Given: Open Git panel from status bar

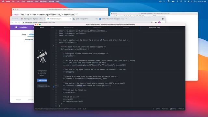Looking at the screenshot, I should (x=181, y=109).
